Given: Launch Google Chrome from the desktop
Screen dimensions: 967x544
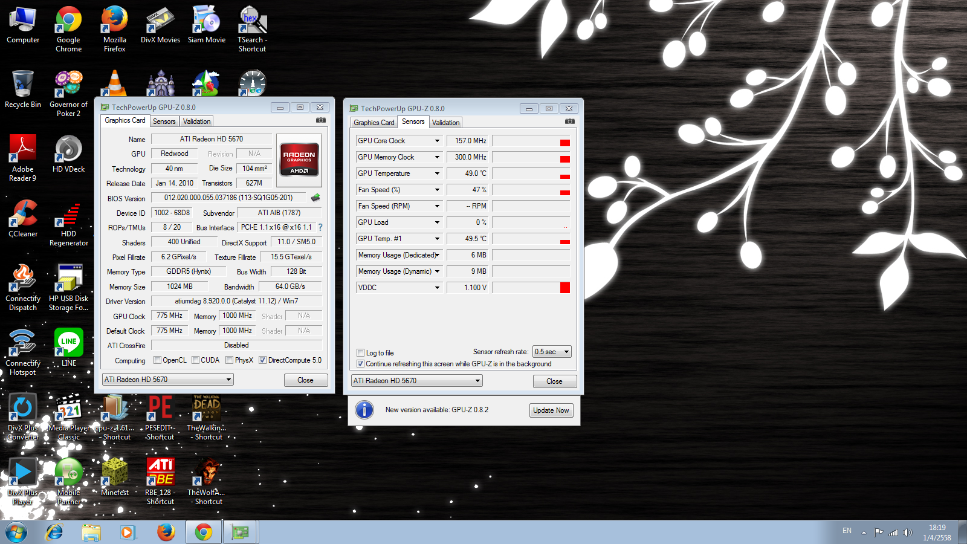Looking at the screenshot, I should pos(69,29).
